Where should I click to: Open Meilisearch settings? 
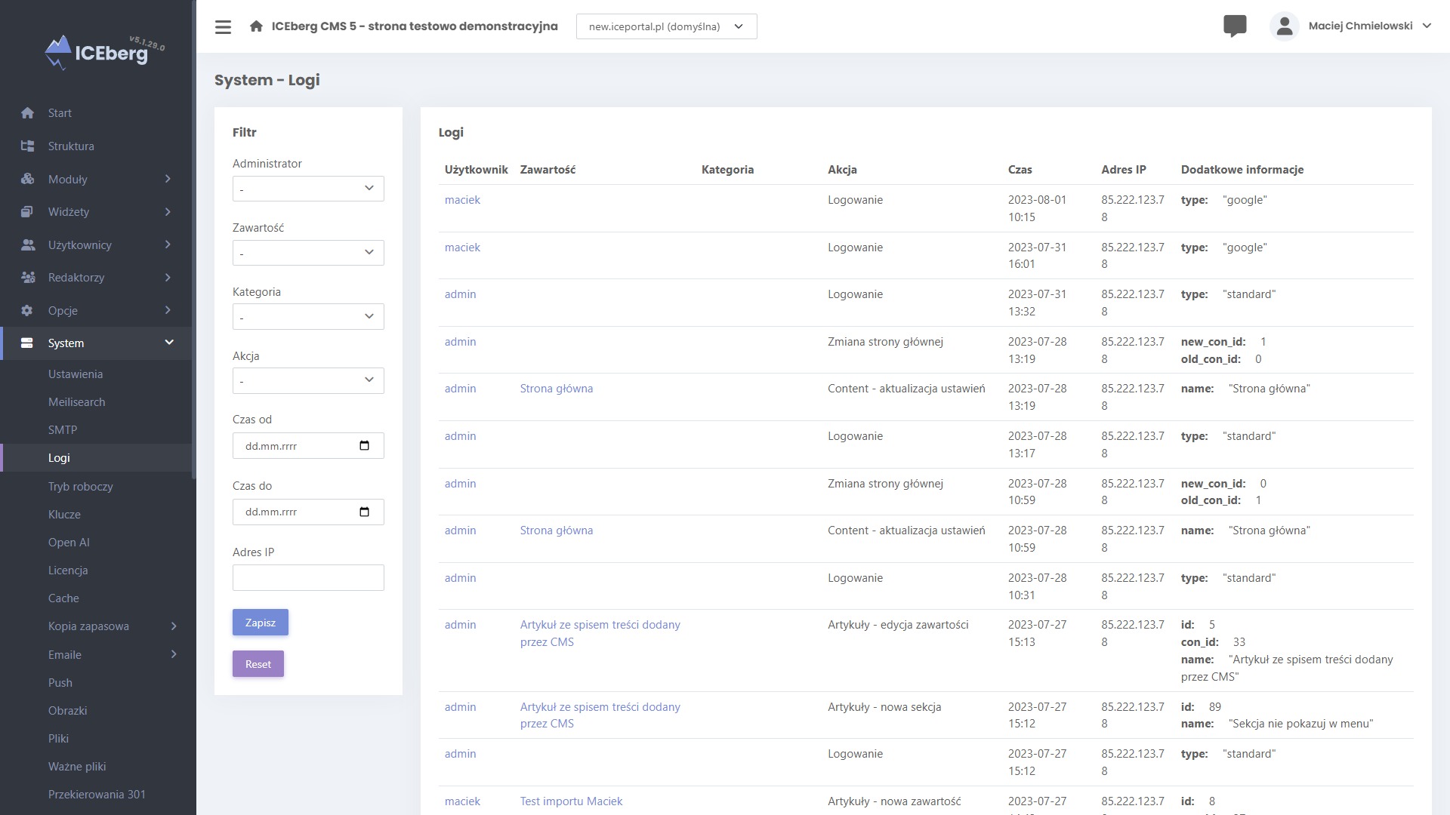[77, 402]
